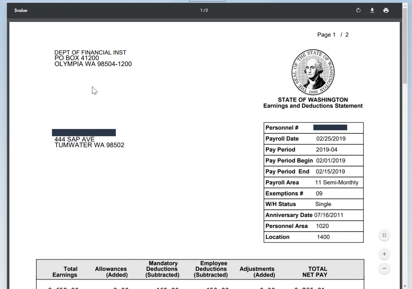Zoom out with the minus button

(x=384, y=268)
